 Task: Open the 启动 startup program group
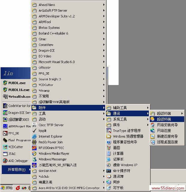click(68, 119)
